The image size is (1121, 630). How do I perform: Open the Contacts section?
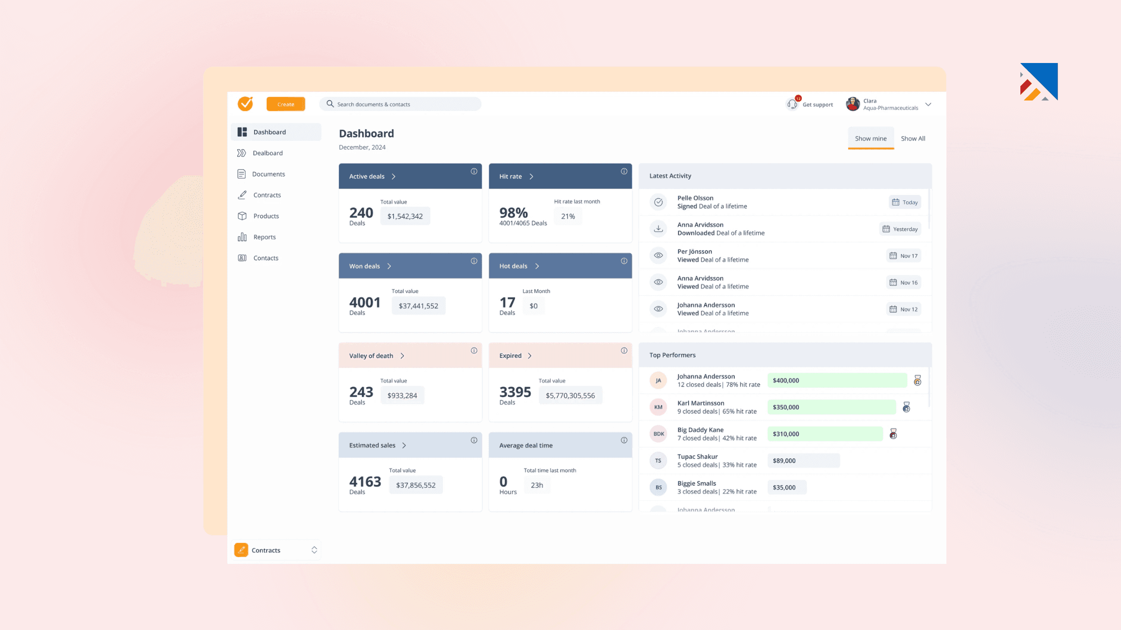click(266, 257)
